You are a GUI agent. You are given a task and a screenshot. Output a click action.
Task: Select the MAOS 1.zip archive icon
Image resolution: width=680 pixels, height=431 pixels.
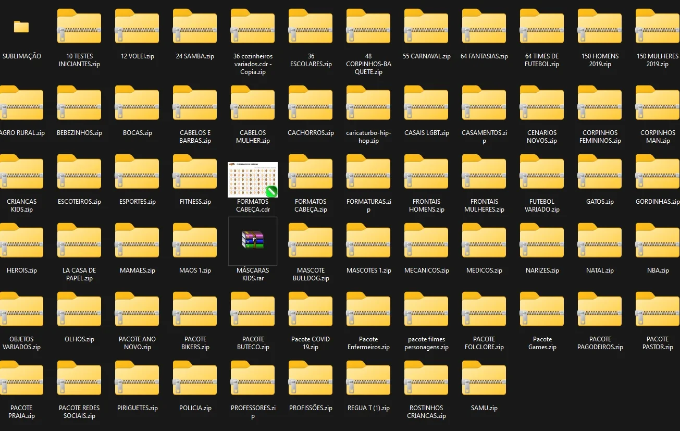click(195, 240)
